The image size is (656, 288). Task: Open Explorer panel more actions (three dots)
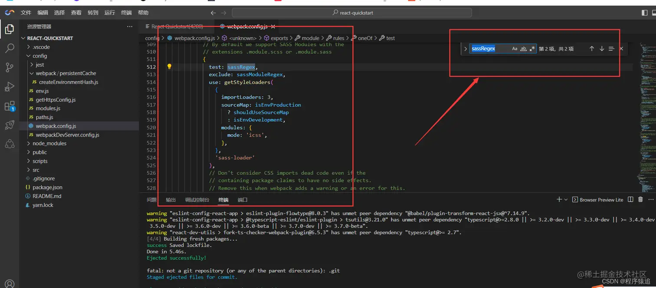coord(130,26)
